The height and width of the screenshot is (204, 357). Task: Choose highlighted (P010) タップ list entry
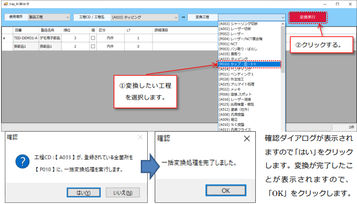point(249,64)
